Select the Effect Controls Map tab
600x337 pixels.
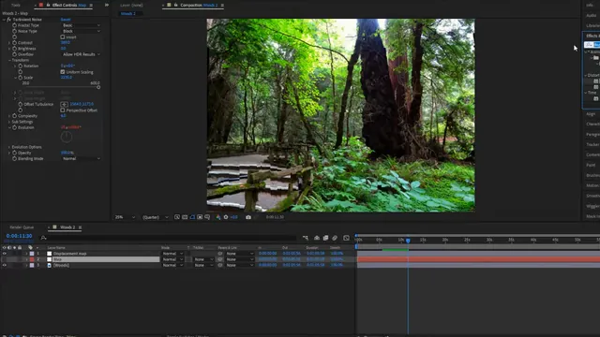click(68, 5)
